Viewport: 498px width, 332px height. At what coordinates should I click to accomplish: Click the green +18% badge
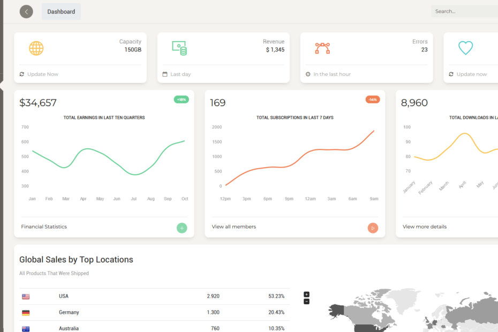(182, 100)
